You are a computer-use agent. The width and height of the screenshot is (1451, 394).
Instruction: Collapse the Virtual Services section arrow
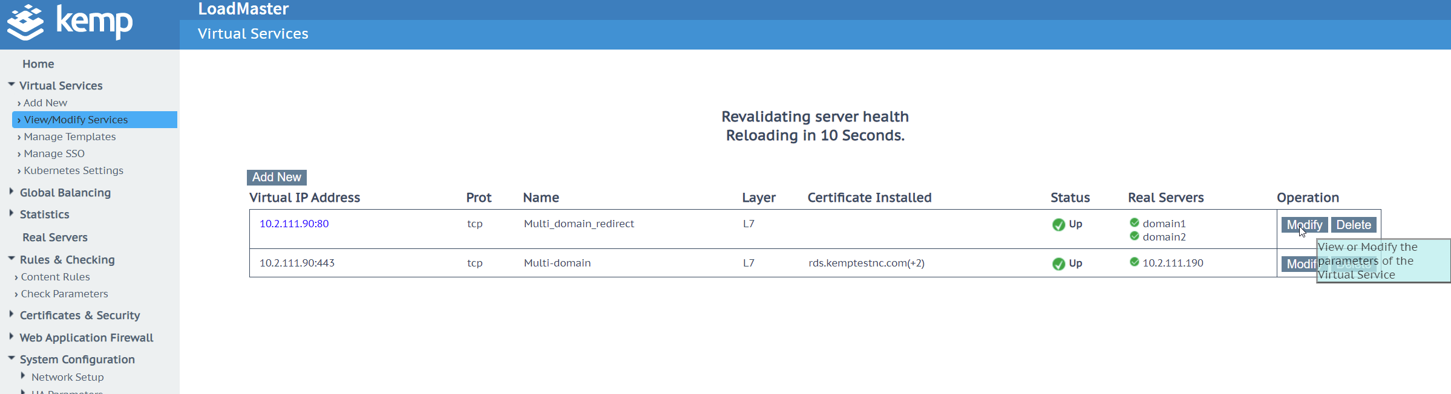[11, 85]
